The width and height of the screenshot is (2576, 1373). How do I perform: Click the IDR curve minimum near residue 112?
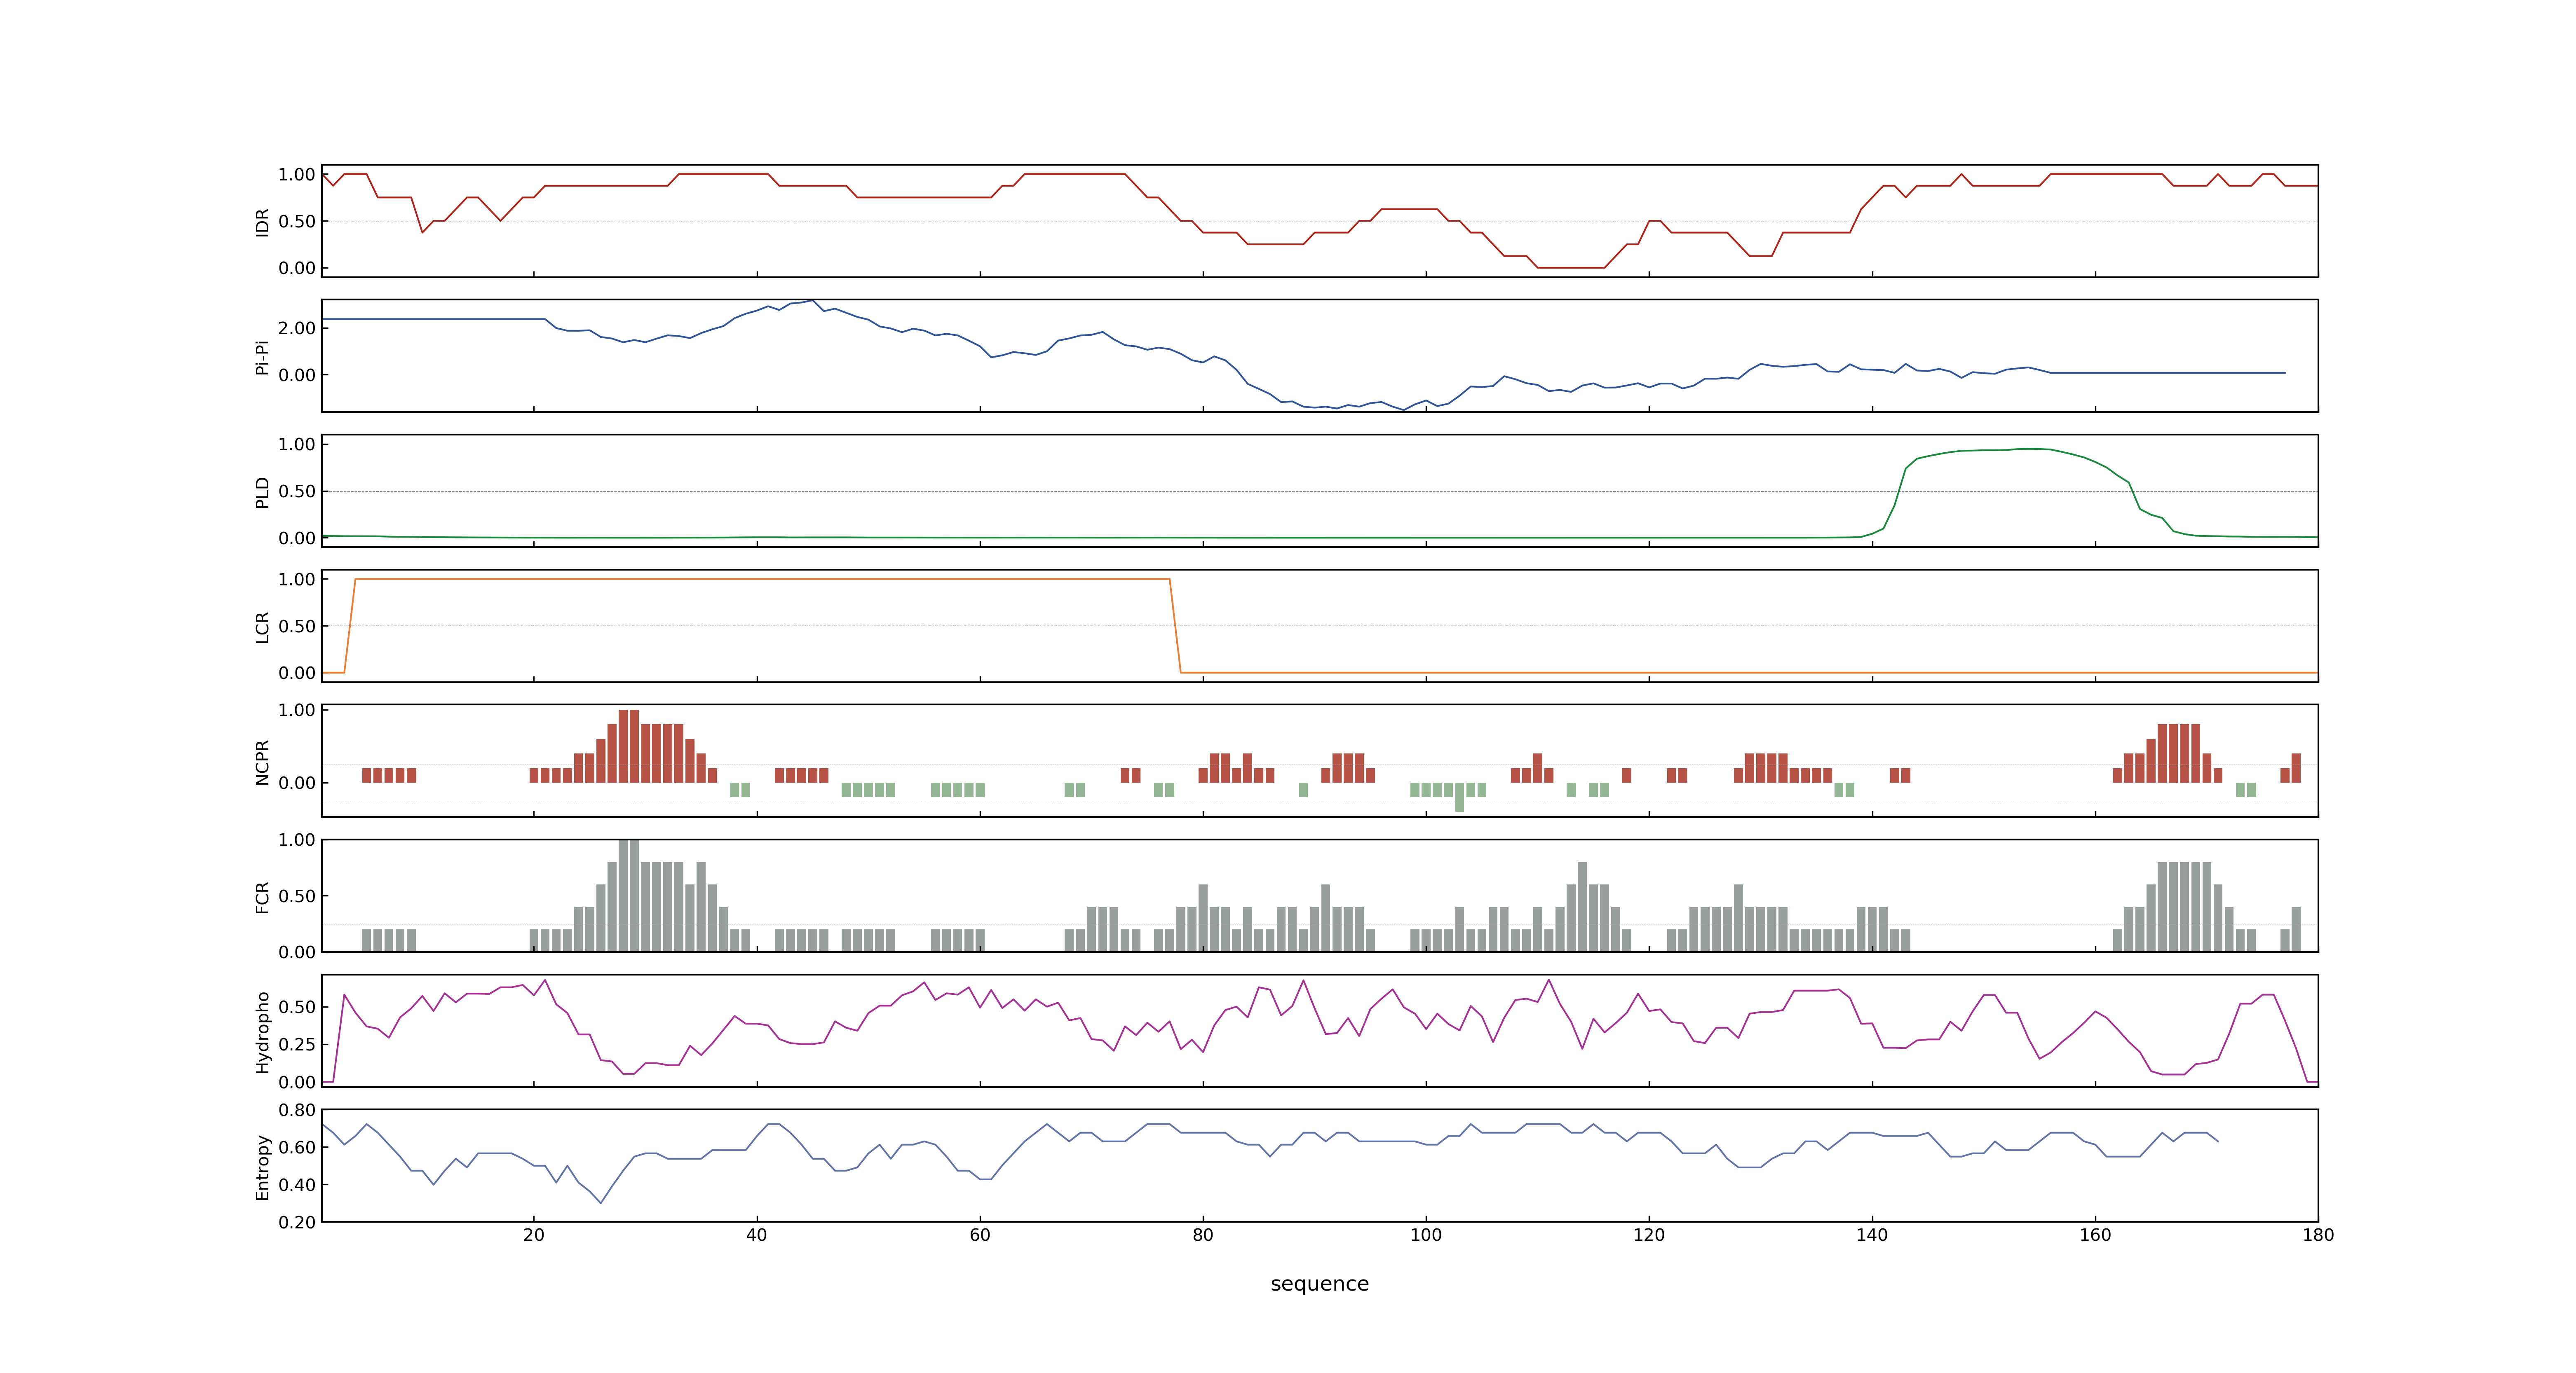tap(1571, 268)
